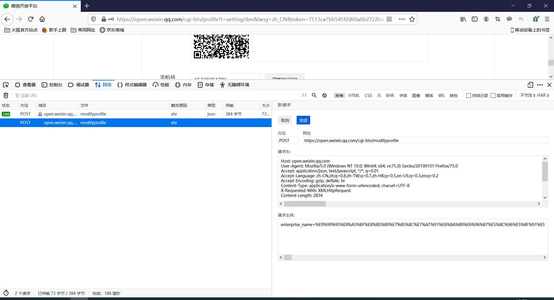This screenshot has height=300, width=554.
Task: Search in network requests
Action: (x=314, y=95)
